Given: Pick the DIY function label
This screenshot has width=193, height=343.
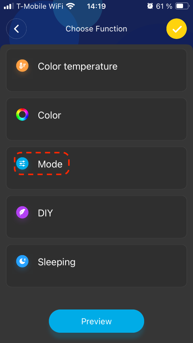Looking at the screenshot, I should point(45,213).
